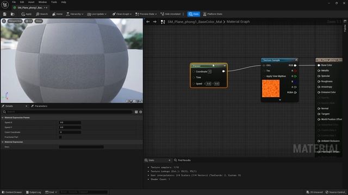348x195 pixels.
Task: Click the Roughness input pin
Action: (319, 81)
